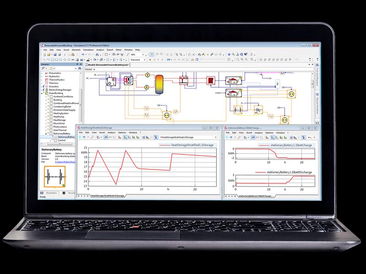This screenshot has height=274, width=366.
Task: Close the Libraries panel
Action: click(81, 64)
